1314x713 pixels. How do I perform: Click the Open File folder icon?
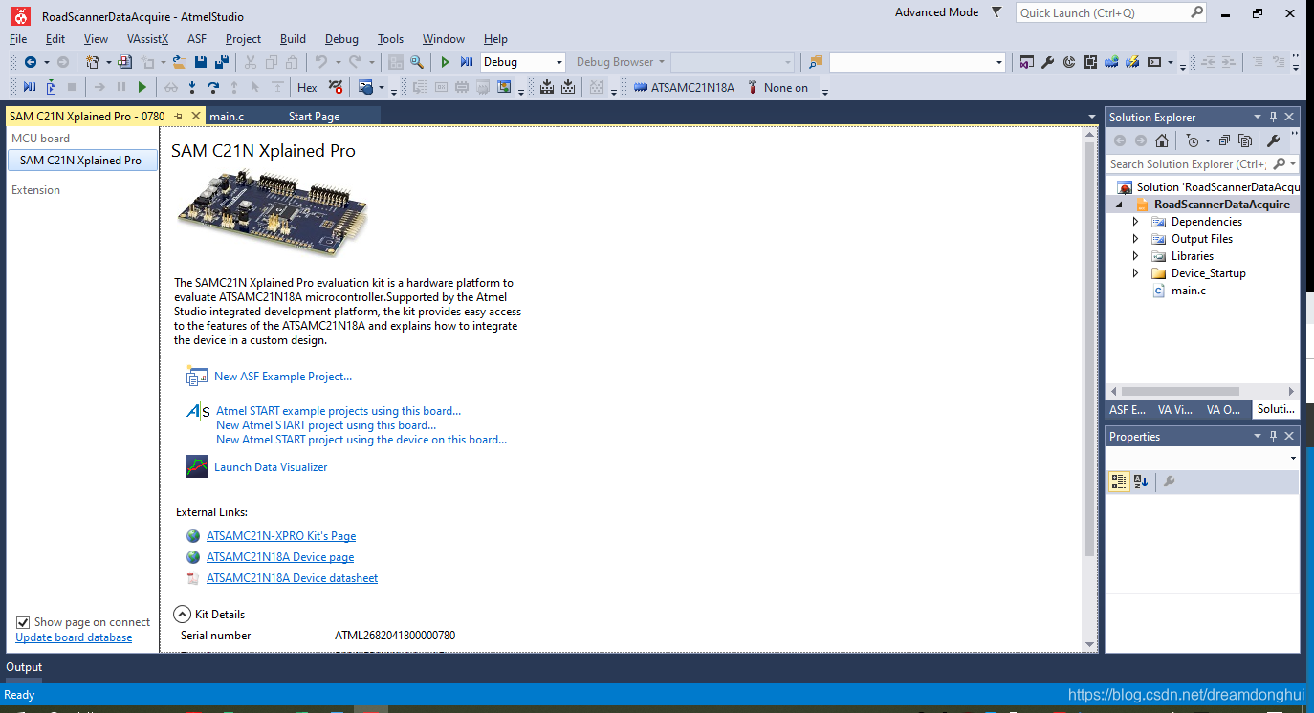(x=180, y=62)
